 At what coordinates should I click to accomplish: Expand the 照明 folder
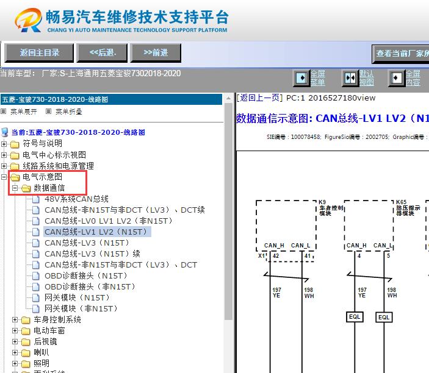[x=15, y=363]
